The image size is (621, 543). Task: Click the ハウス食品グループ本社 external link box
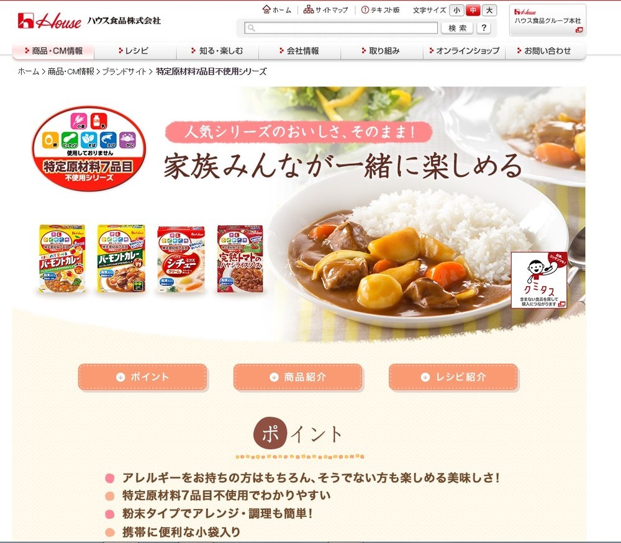547,20
